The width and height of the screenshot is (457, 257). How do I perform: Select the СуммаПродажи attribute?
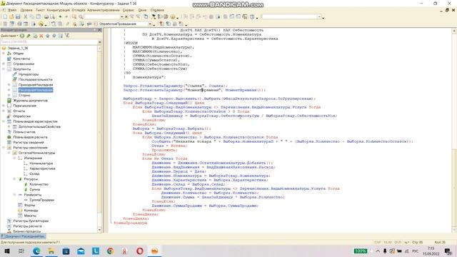click(41, 200)
